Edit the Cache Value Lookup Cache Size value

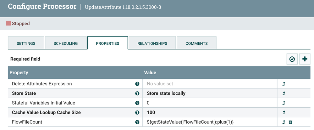click(210, 112)
